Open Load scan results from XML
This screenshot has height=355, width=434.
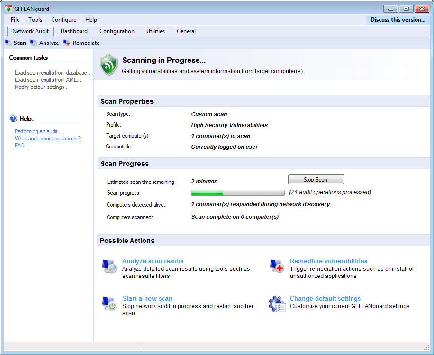(x=48, y=80)
